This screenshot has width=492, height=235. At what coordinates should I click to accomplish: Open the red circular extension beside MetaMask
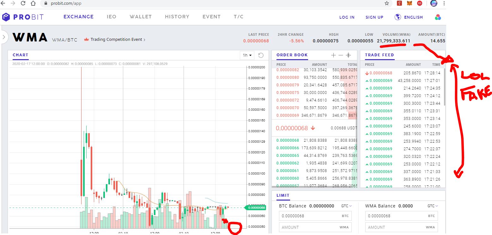tap(420, 3)
